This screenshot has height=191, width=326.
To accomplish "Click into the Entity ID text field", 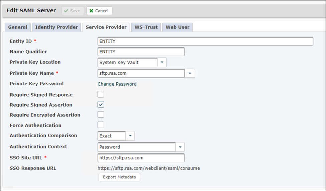I will pyautogui.click(x=205, y=41).
